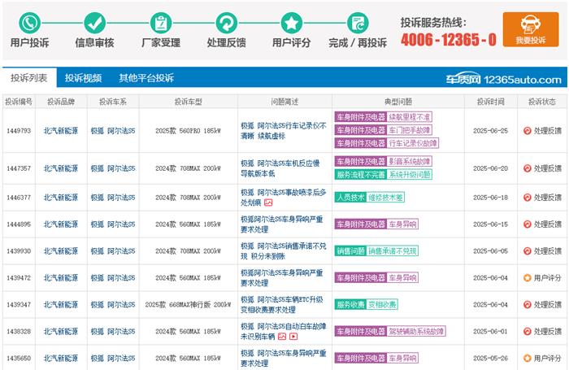
Task: Click hotline number 4006-12365-0
Action: (x=449, y=40)
